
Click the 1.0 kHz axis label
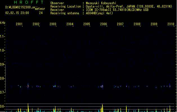[2, 50]
